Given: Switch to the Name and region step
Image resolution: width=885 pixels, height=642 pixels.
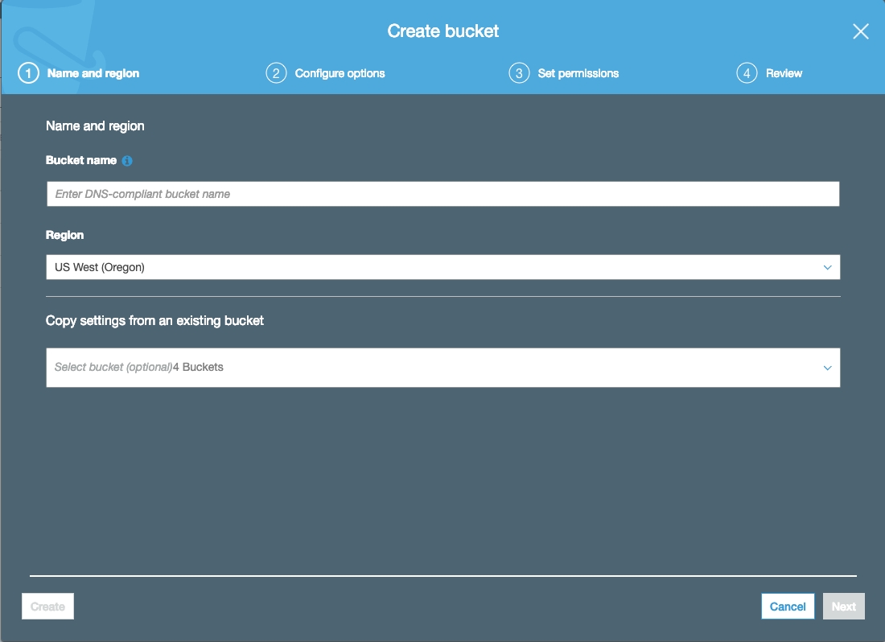Looking at the screenshot, I should (x=93, y=73).
